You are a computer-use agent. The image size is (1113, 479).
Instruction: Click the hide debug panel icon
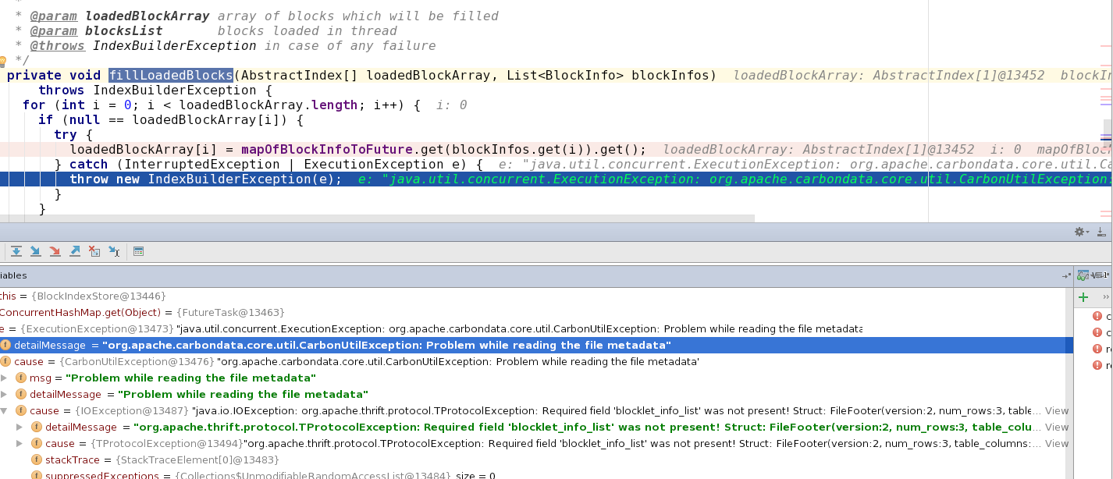click(1101, 232)
